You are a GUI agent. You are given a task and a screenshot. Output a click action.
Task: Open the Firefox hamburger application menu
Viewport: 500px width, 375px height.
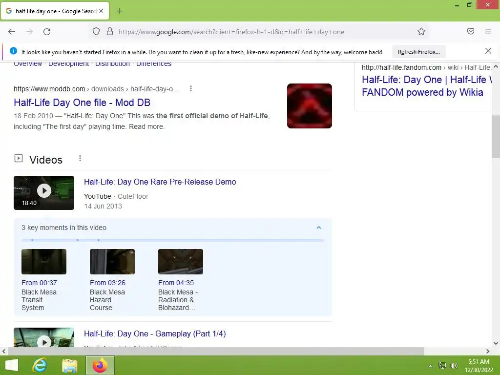pos(488,31)
